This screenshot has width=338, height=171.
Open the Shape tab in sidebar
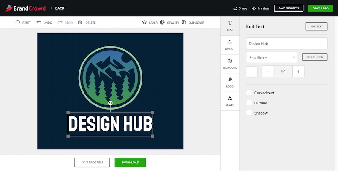(230, 101)
